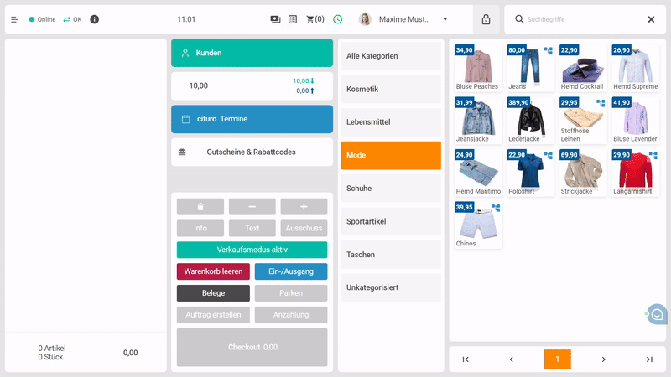The image size is (671, 377).
Task: Toggle the Verkaufsmodus aktiv button
Action: pos(252,250)
